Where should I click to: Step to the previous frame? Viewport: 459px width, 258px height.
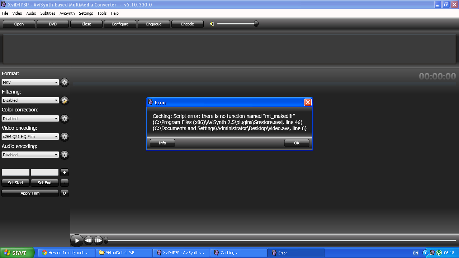pyautogui.click(x=88, y=240)
